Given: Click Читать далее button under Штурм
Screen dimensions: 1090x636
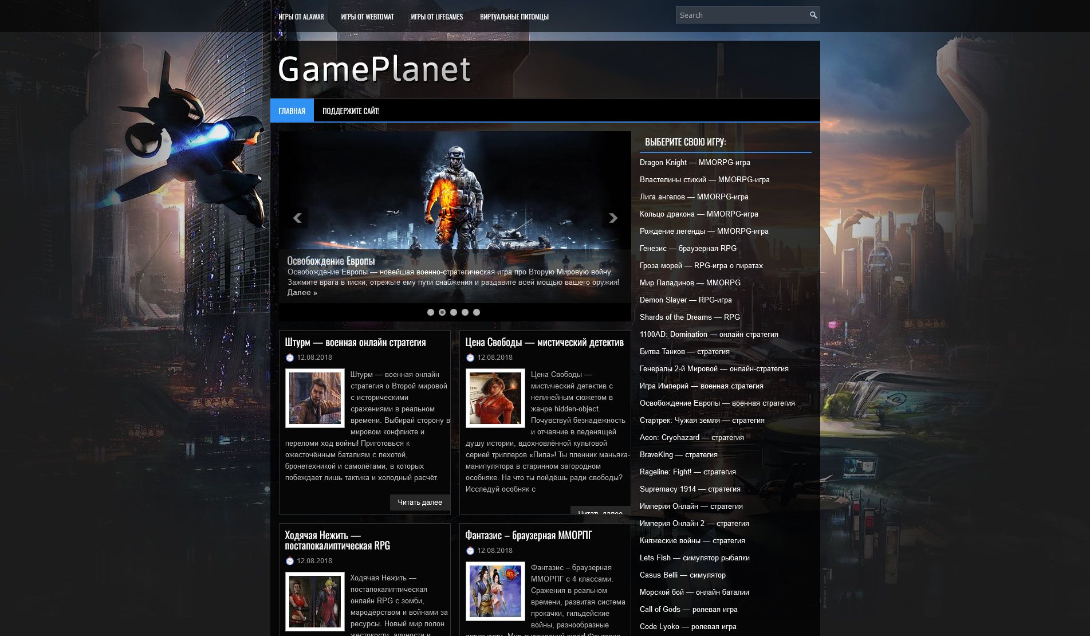Looking at the screenshot, I should tap(420, 502).
